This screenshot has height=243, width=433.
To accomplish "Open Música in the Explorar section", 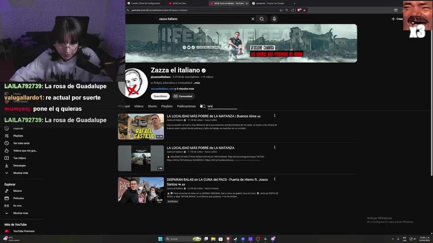I will [x=18, y=191].
